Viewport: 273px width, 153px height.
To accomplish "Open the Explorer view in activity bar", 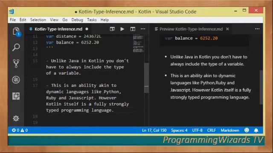I will click(x=16, y=31).
